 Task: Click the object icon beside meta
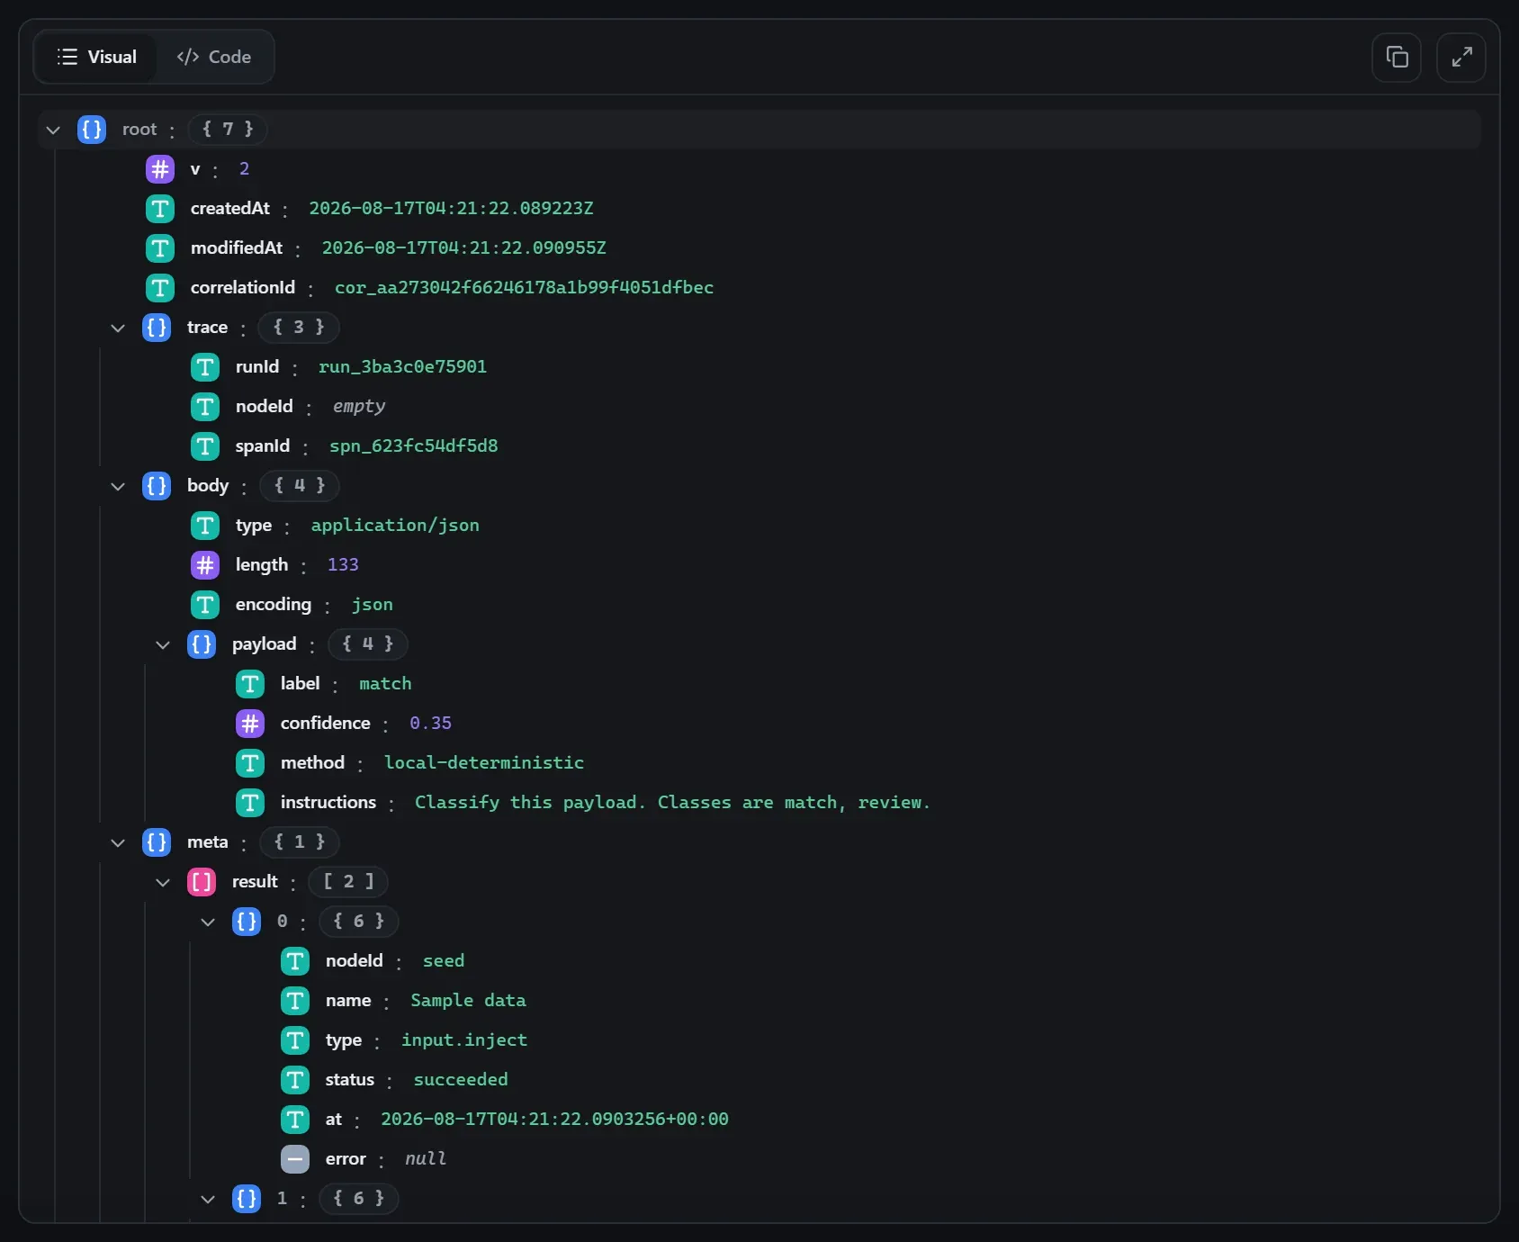coord(157,842)
